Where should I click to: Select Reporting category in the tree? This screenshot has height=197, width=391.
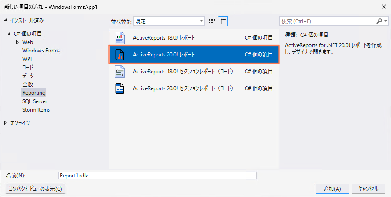click(34, 93)
